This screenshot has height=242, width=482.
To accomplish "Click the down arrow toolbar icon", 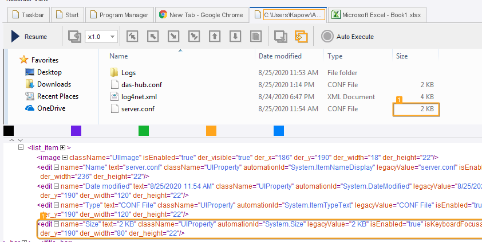I will click(235, 37).
